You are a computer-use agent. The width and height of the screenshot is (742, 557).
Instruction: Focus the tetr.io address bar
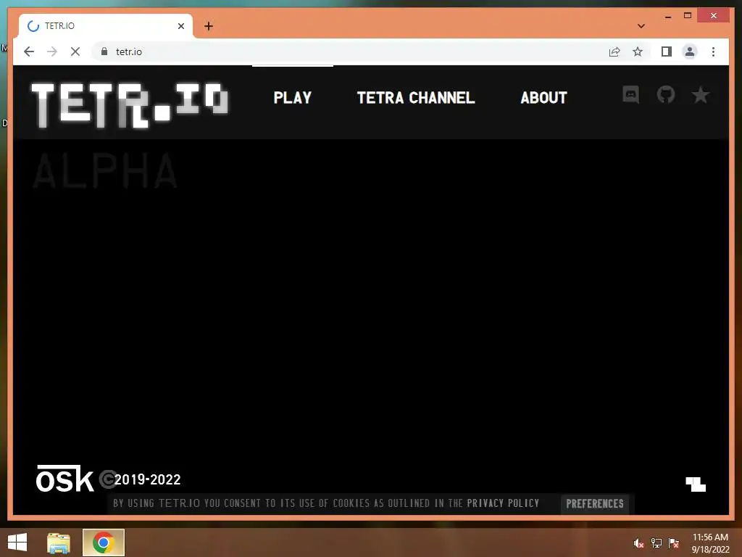tap(350, 51)
